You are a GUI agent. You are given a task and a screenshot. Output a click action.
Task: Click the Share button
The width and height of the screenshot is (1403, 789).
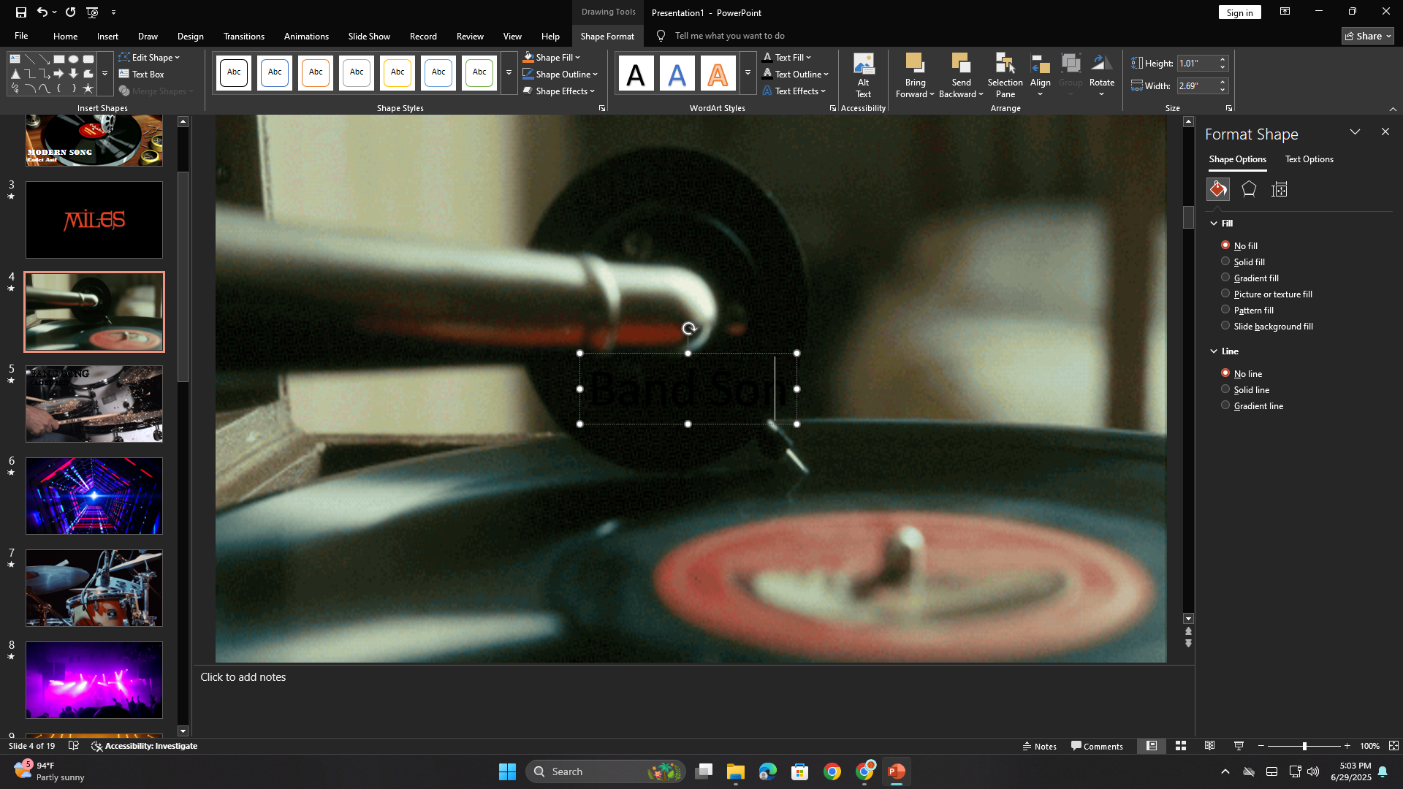[1368, 36]
